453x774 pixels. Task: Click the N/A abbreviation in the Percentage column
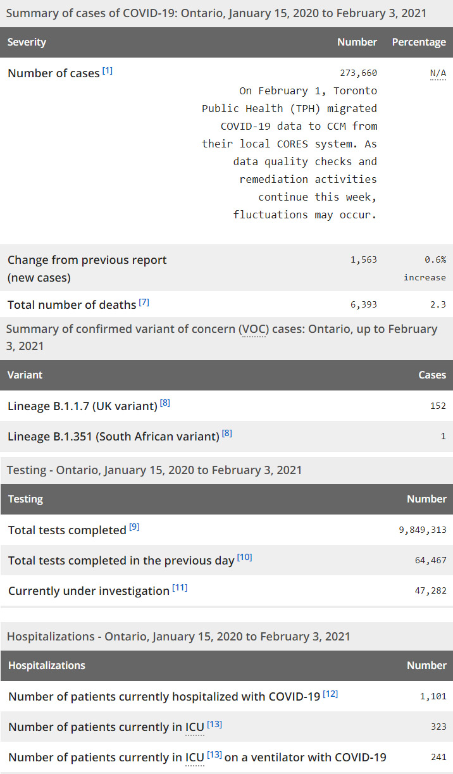click(438, 73)
